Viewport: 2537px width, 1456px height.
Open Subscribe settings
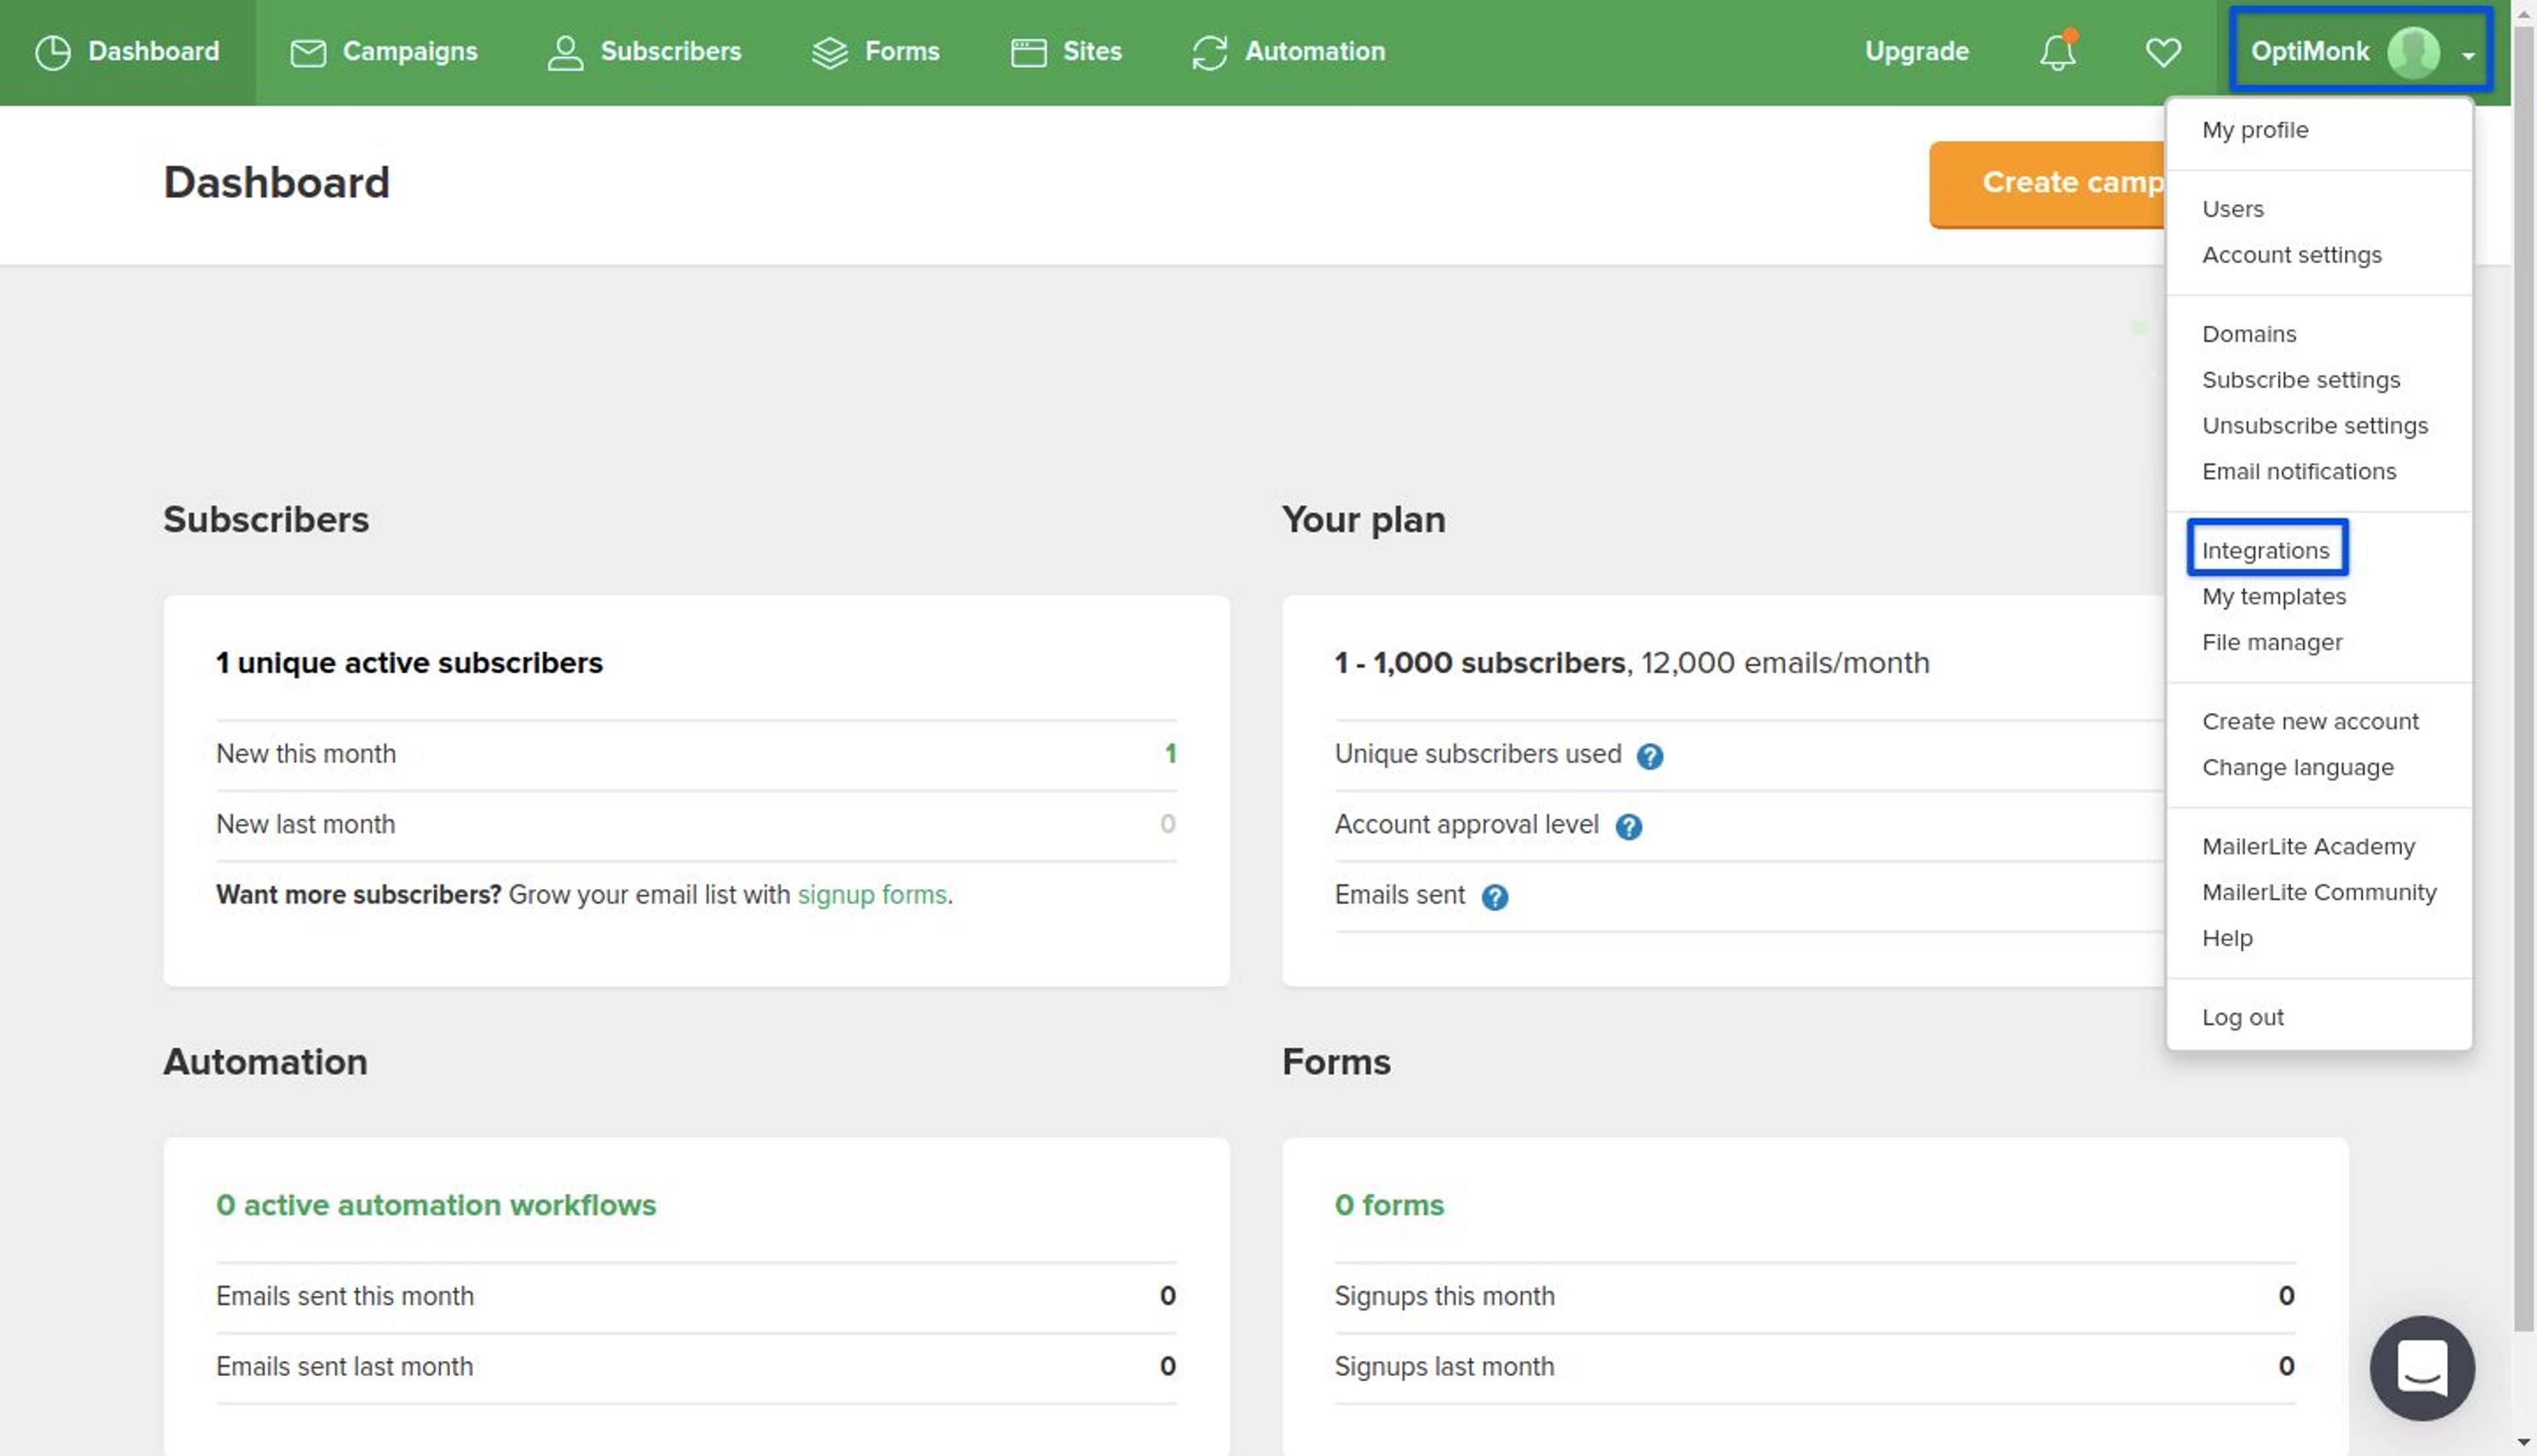click(2300, 380)
